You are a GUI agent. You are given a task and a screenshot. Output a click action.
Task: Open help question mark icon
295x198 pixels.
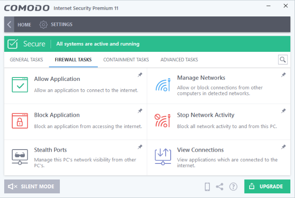pyautogui.click(x=233, y=187)
